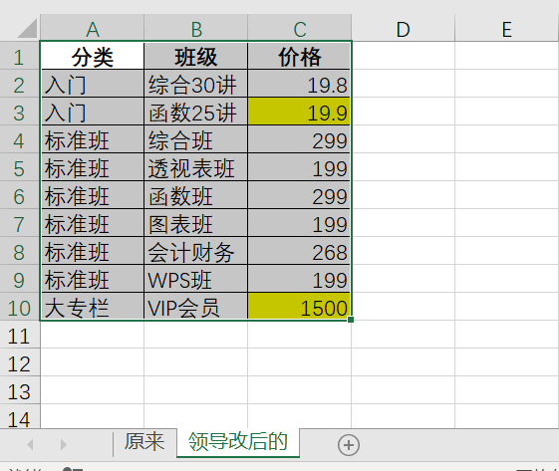Screen dimensions: 559x471
Task: Click the 班级 header cell
Action: click(196, 56)
